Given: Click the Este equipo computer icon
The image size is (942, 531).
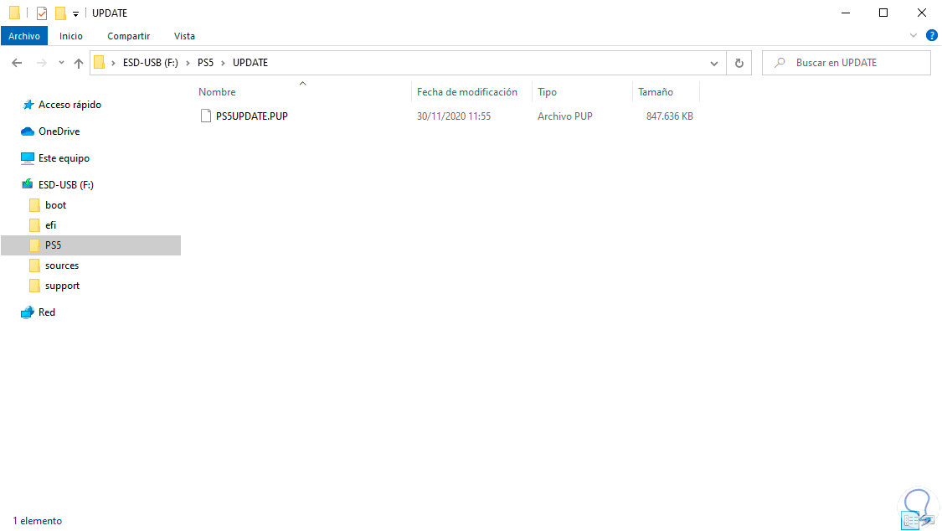Looking at the screenshot, I should (28, 158).
